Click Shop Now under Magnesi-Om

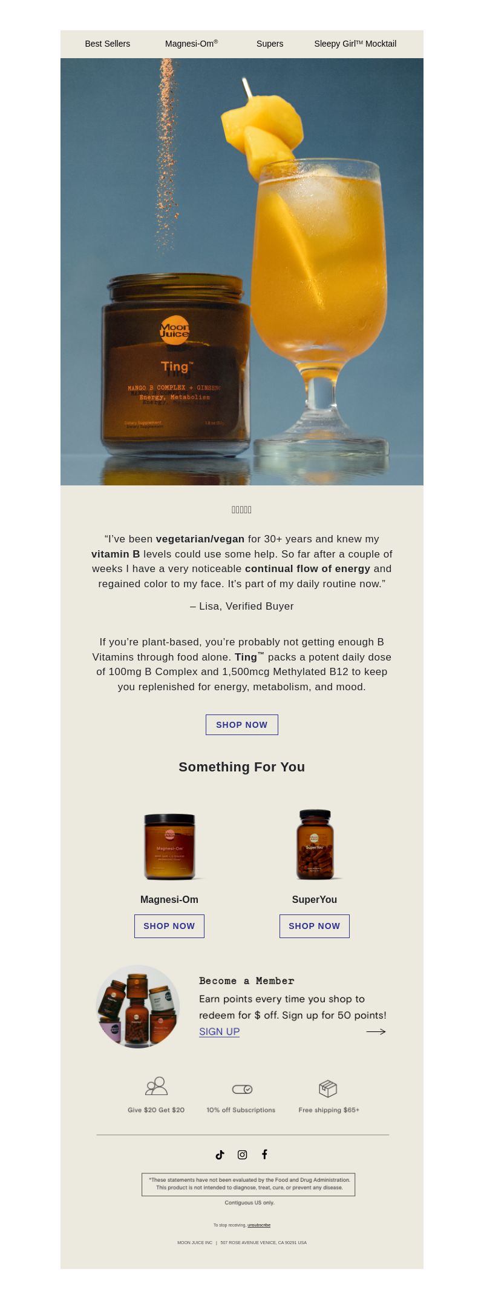click(169, 926)
